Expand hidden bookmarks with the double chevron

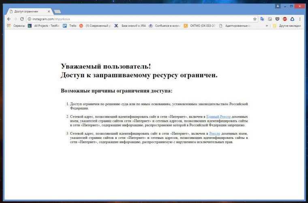coord(267,26)
